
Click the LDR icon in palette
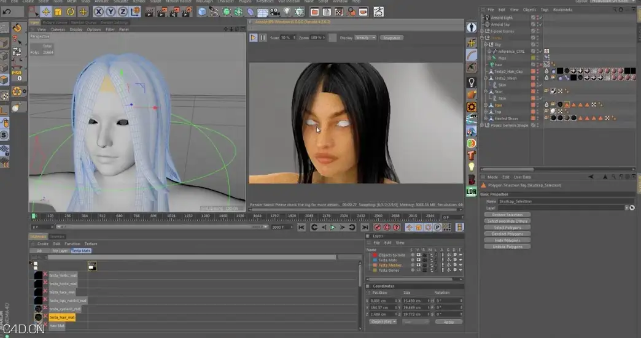pos(472,191)
